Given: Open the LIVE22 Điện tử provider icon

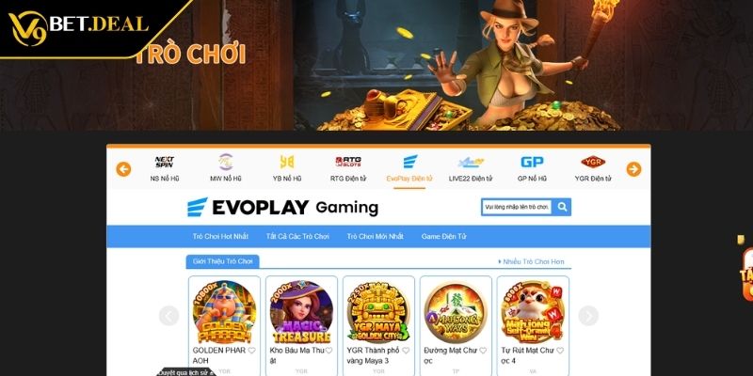Looking at the screenshot, I should [471, 162].
